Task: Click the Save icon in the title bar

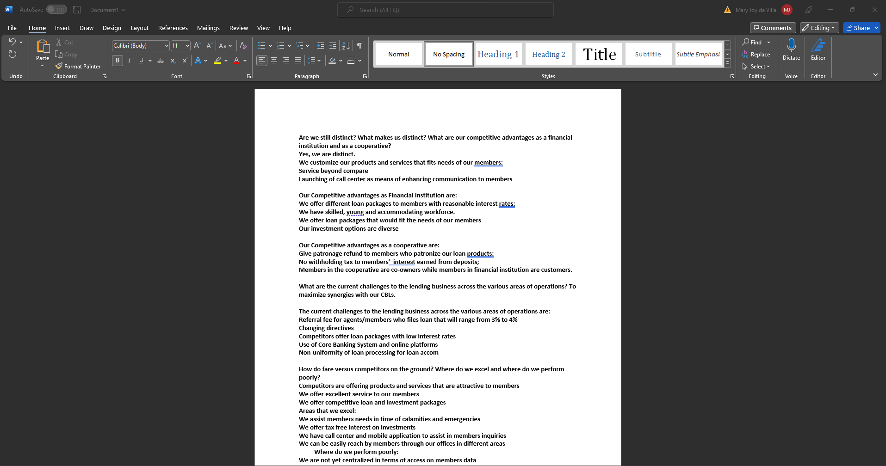Action: [x=77, y=10]
